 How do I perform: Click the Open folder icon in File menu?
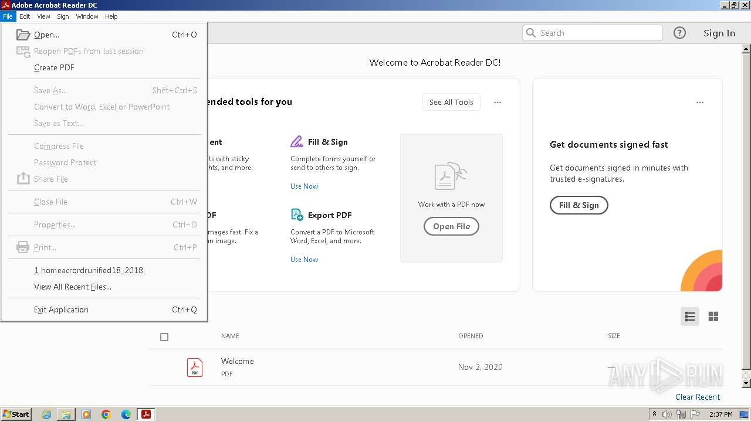[23, 35]
